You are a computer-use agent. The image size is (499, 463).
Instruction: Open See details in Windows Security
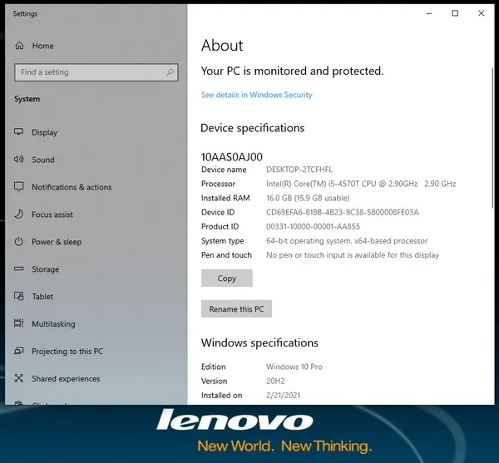tap(256, 95)
